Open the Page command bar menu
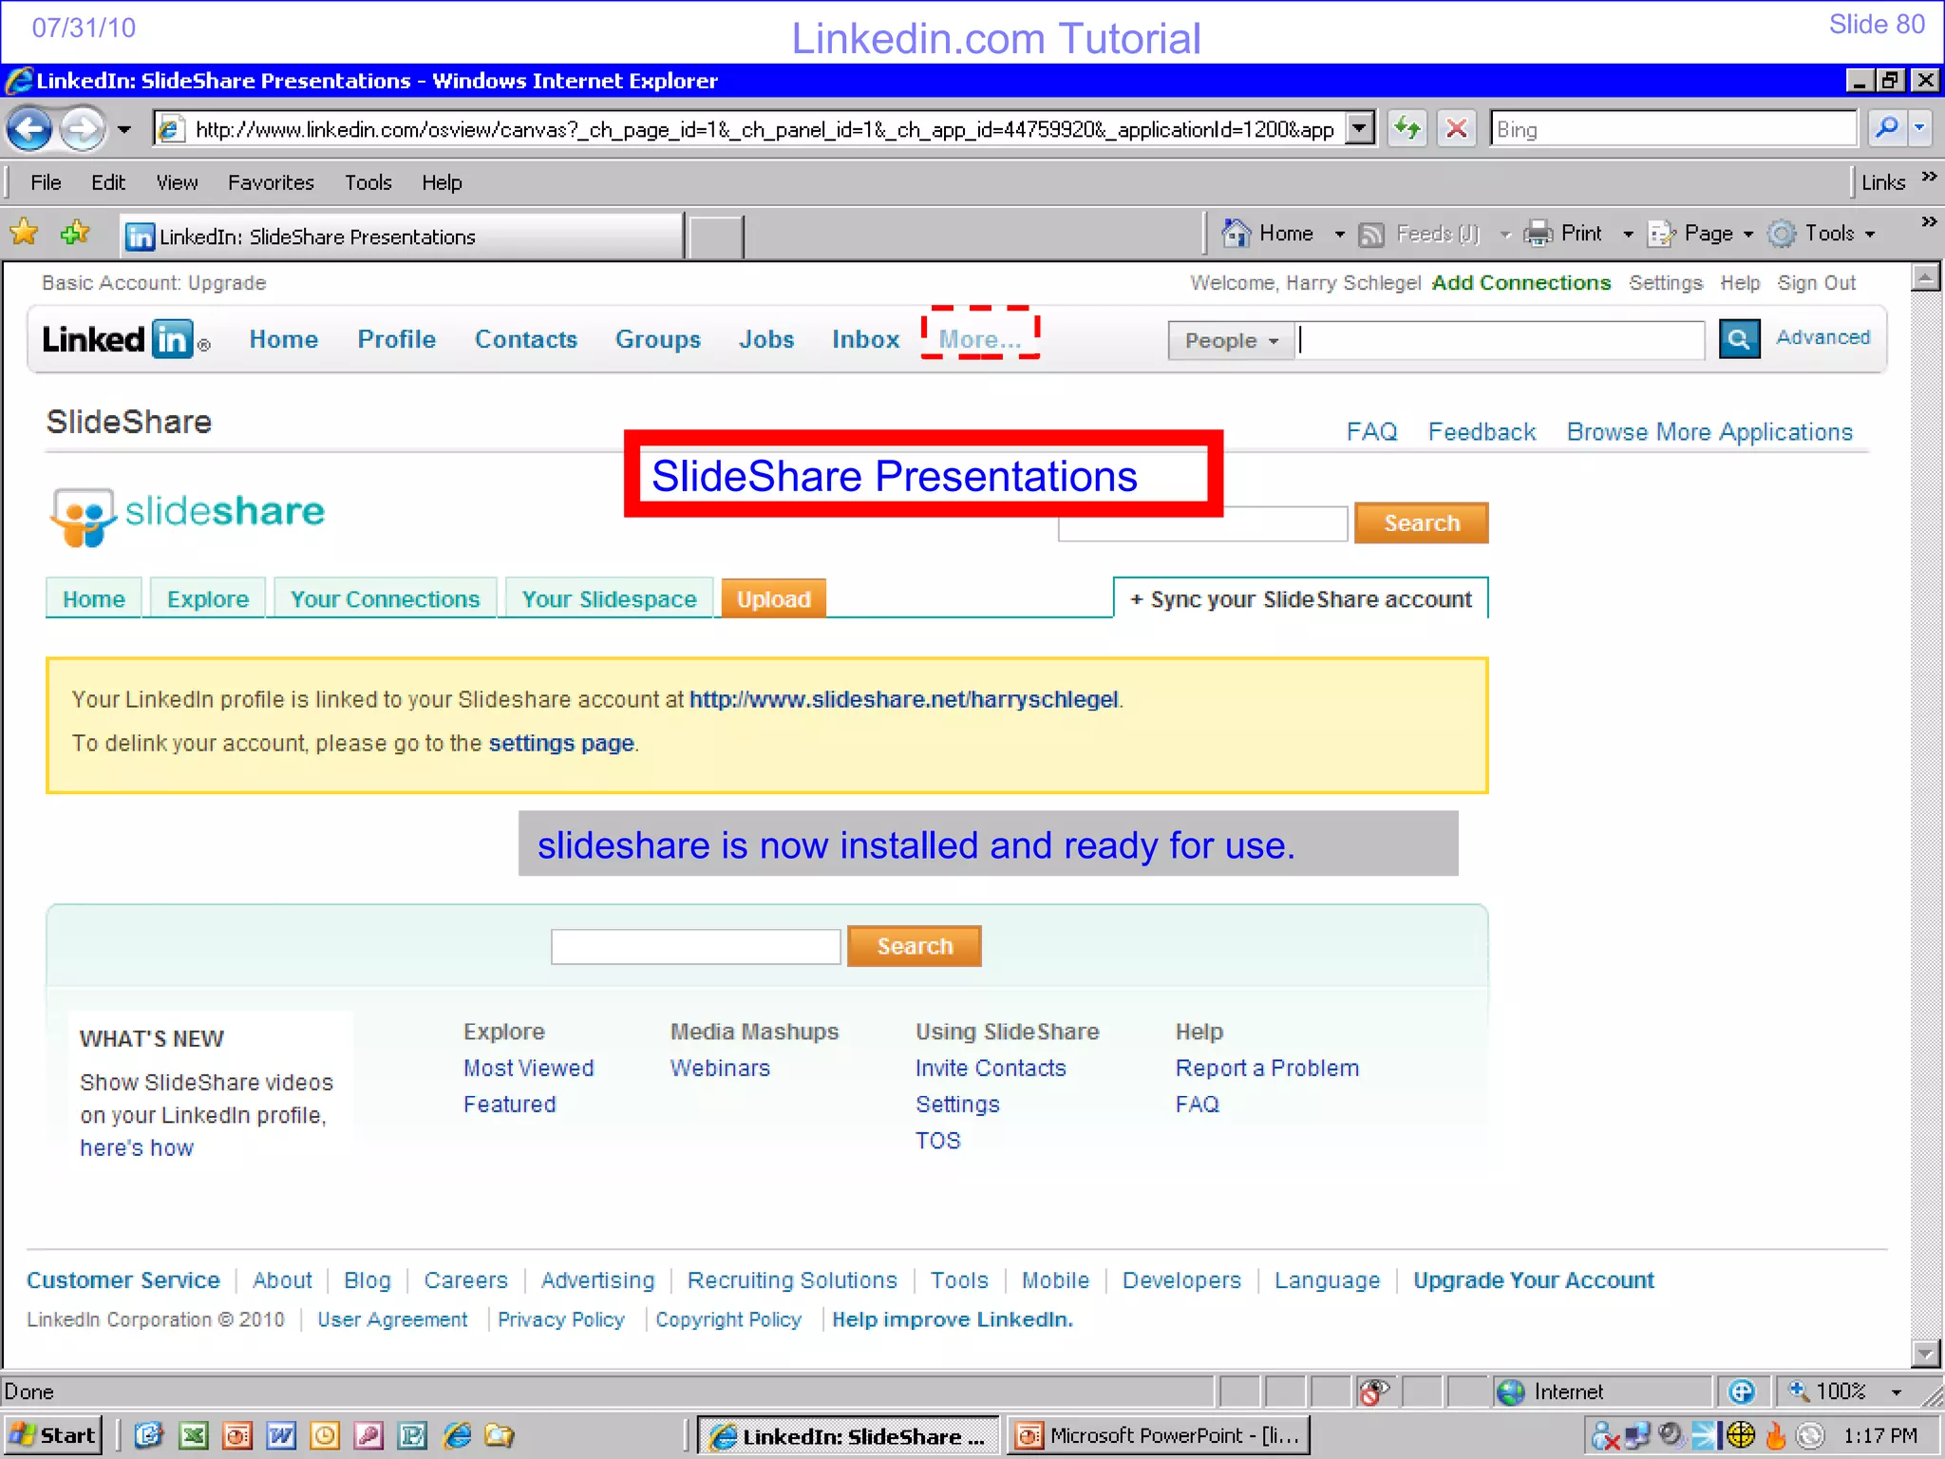1945x1459 pixels. 1700,234
